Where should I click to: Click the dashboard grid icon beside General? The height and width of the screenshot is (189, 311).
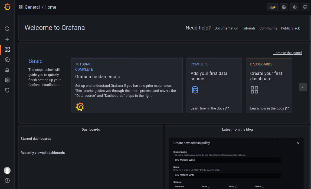coord(20,7)
